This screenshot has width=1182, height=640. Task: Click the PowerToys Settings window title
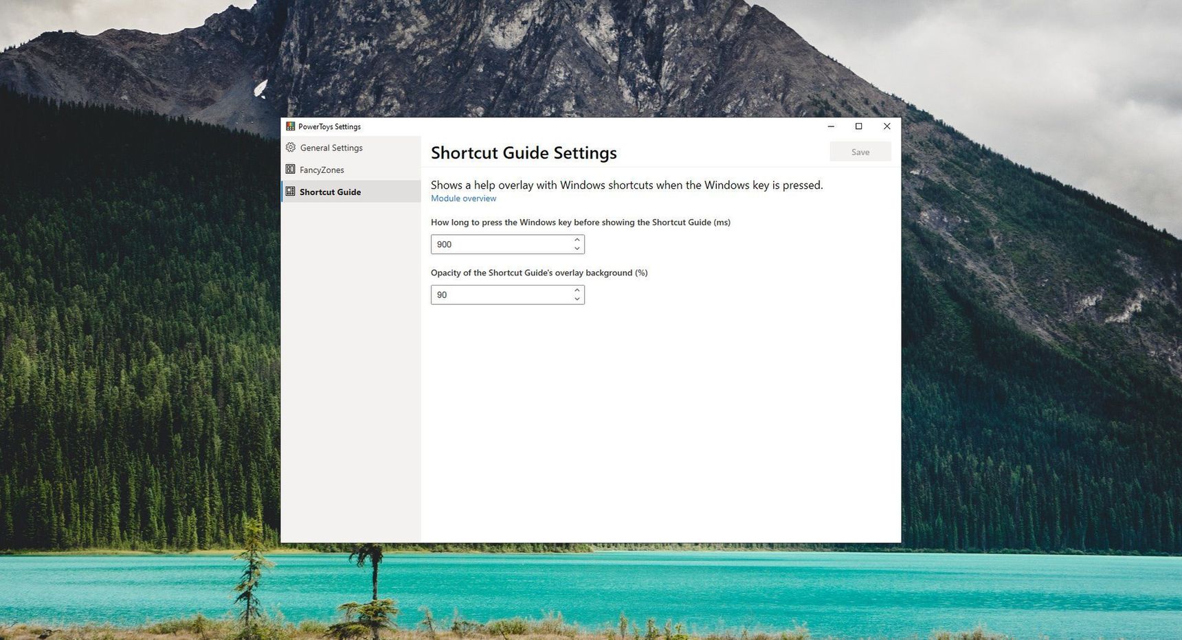(x=329, y=126)
